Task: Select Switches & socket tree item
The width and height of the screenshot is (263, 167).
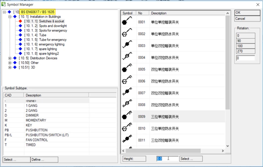Action: point(44,21)
